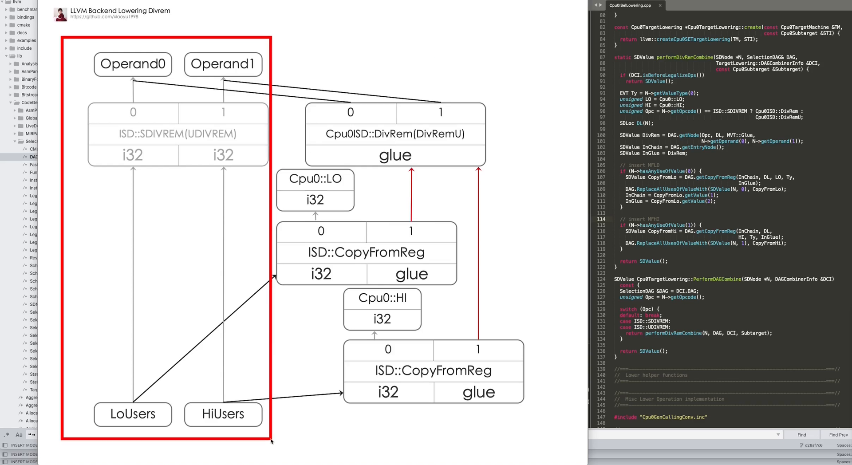Click the file icon beside Fast
Screen dimensions: 852x465
coord(25,165)
